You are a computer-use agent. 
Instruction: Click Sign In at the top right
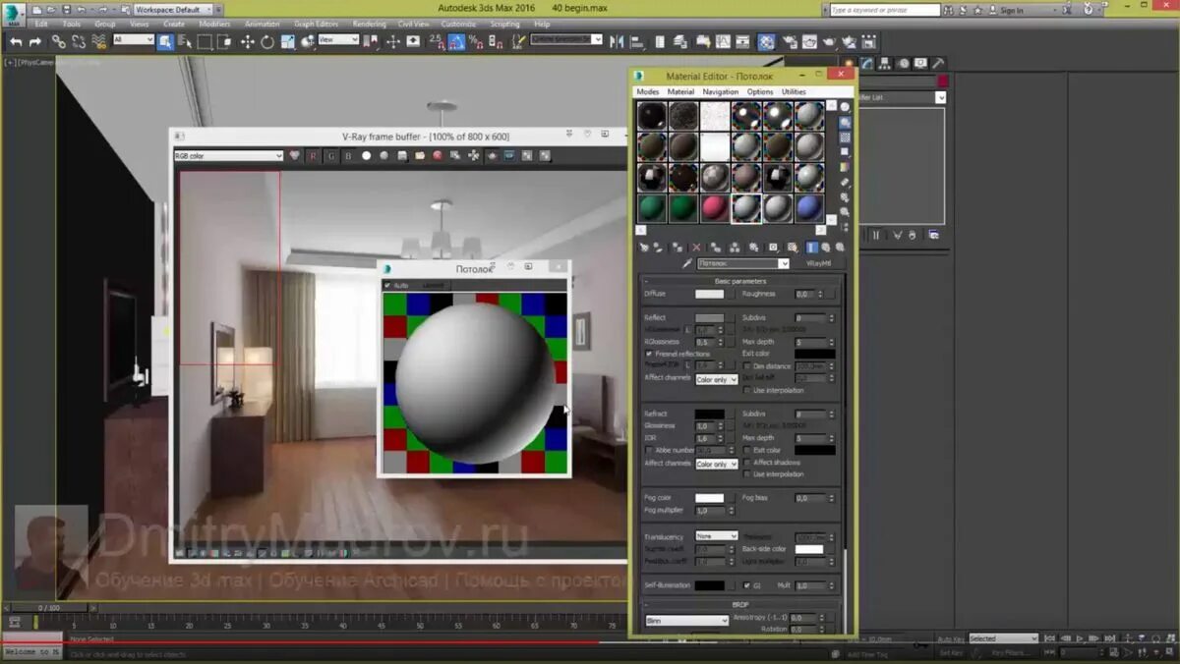coord(1012,10)
